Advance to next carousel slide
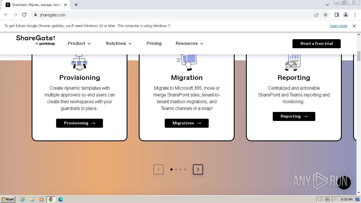The image size is (361, 203). click(x=198, y=169)
